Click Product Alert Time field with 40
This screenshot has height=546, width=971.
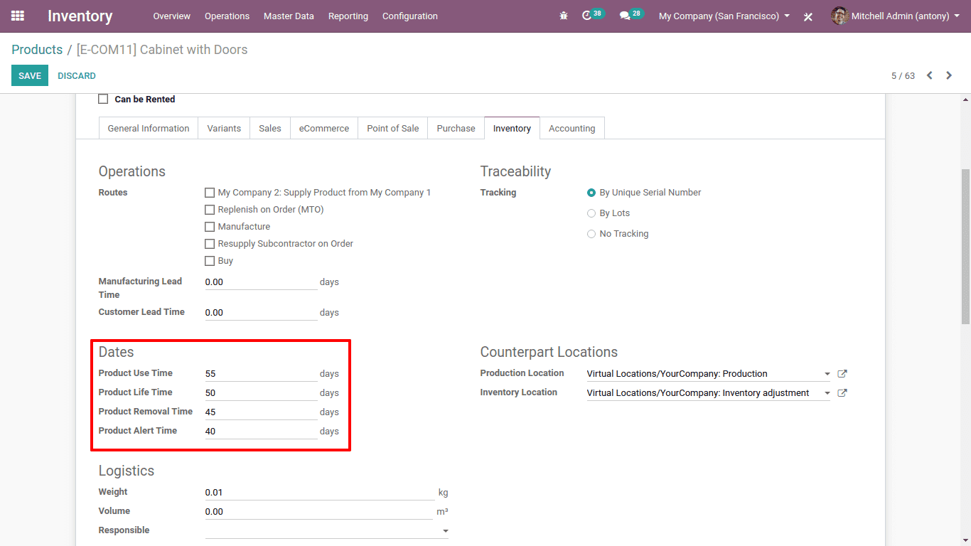pos(261,432)
